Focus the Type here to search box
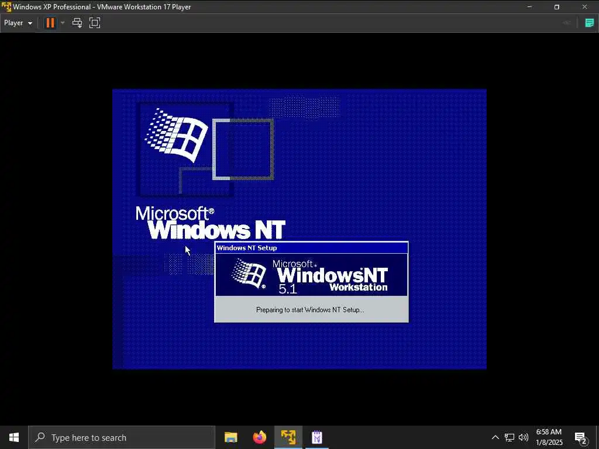Screen dimensions: 599x449 (122, 437)
